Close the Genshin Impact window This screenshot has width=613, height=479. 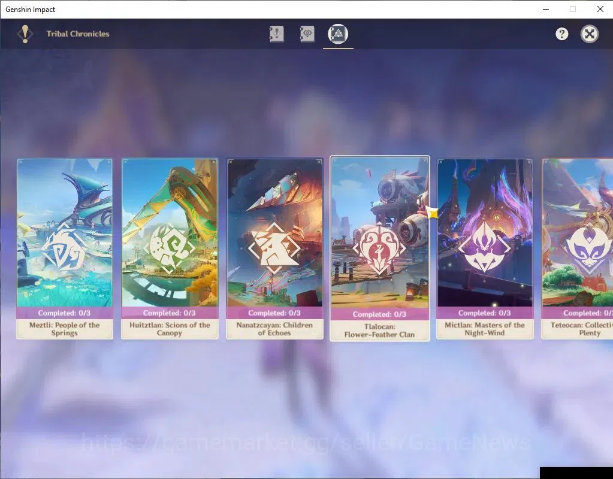click(x=600, y=9)
